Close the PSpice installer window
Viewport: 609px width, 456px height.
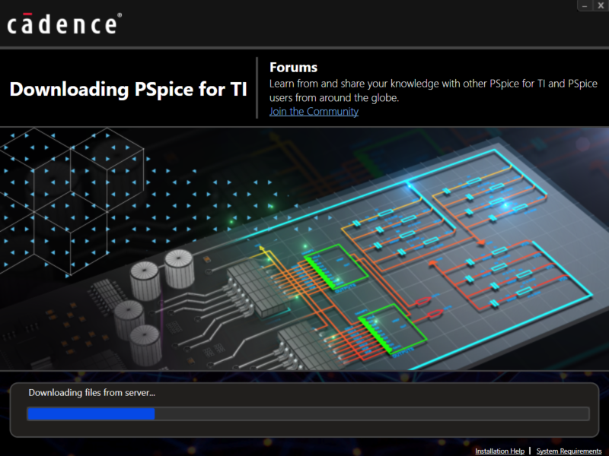pos(601,5)
